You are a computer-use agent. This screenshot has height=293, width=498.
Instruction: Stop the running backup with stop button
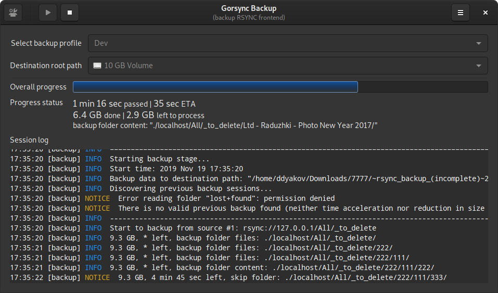(70, 12)
